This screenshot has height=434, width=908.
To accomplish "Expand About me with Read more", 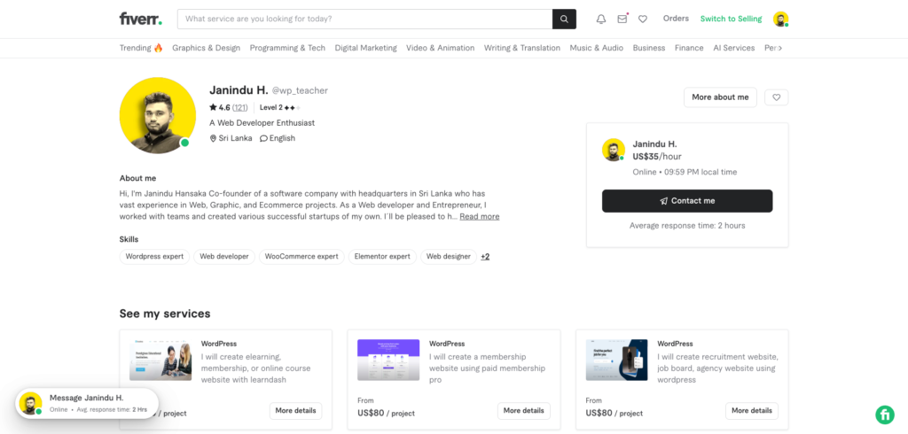I will 479,217.
